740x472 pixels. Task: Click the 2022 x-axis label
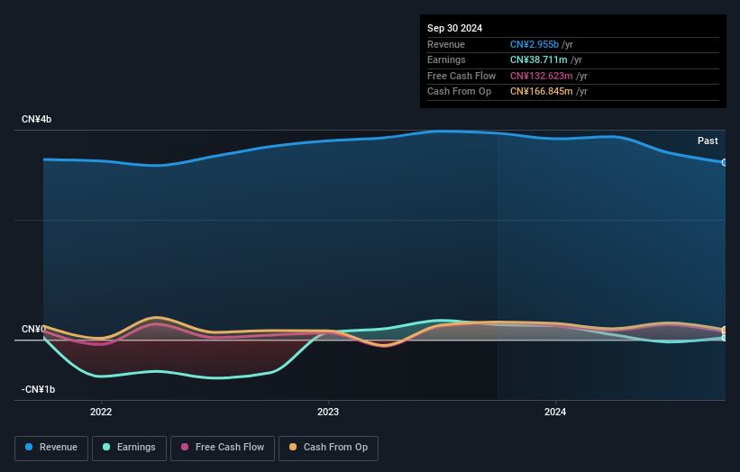101,412
